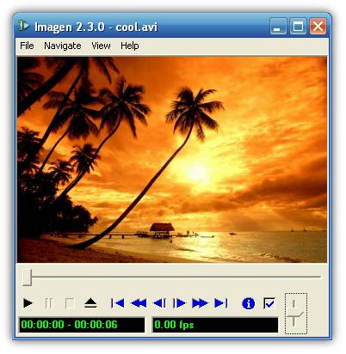Viewport: 346px width, 354px height.
Task: Open the Navigate menu
Action: [63, 46]
